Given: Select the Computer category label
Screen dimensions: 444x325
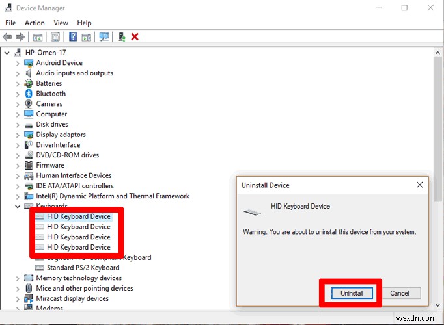Looking at the screenshot, I should tap(51, 114).
